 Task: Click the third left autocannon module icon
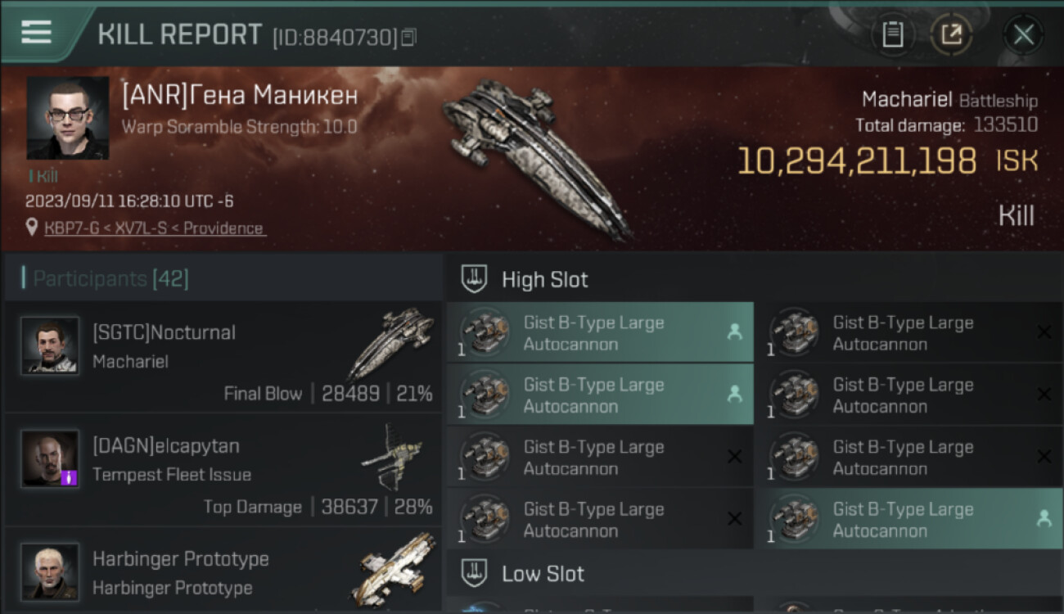[x=485, y=457]
